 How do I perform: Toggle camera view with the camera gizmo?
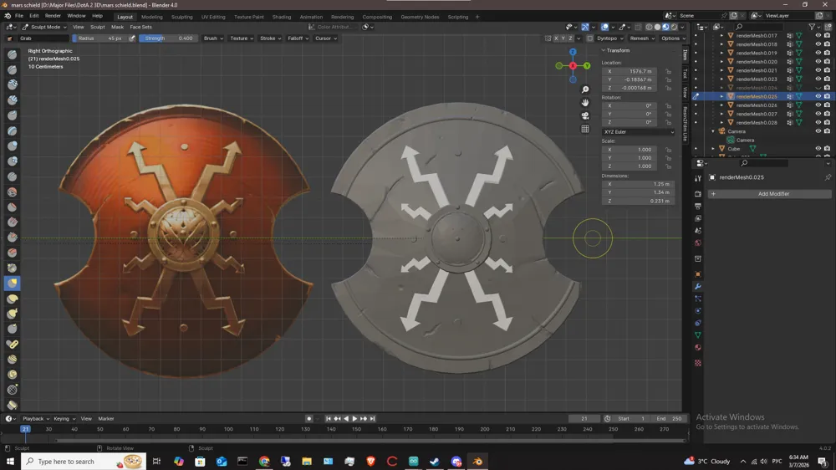[x=585, y=115]
